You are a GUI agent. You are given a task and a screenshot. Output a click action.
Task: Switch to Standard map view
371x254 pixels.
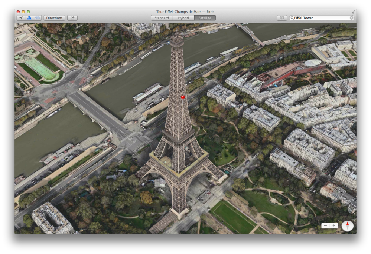[162, 17]
